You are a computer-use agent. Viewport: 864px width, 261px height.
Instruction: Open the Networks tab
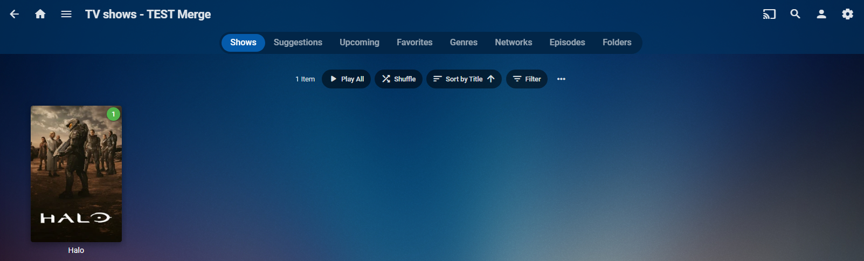[514, 43]
